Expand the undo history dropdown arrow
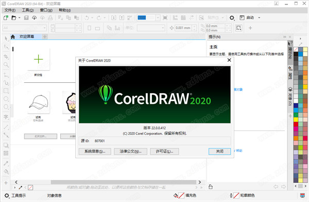The height and width of the screenshot is (202, 309). pyautogui.click(x=92, y=18)
